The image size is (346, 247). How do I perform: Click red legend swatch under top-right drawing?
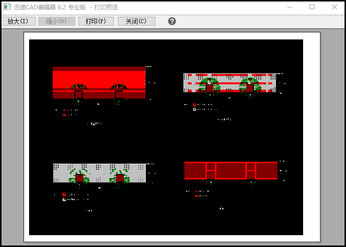pyautogui.click(x=195, y=105)
